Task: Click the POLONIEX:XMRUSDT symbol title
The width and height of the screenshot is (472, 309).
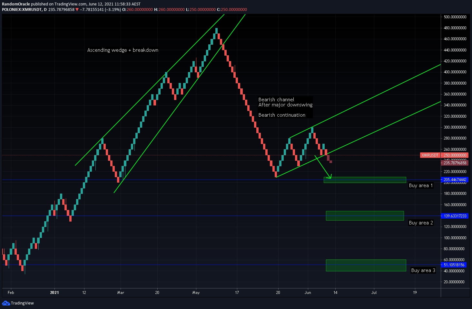Action: 22,10
